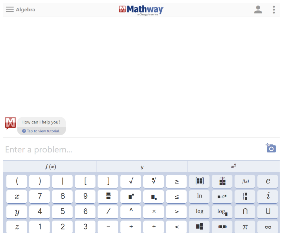Insert the superscript exponent template key

[x=131, y=196]
